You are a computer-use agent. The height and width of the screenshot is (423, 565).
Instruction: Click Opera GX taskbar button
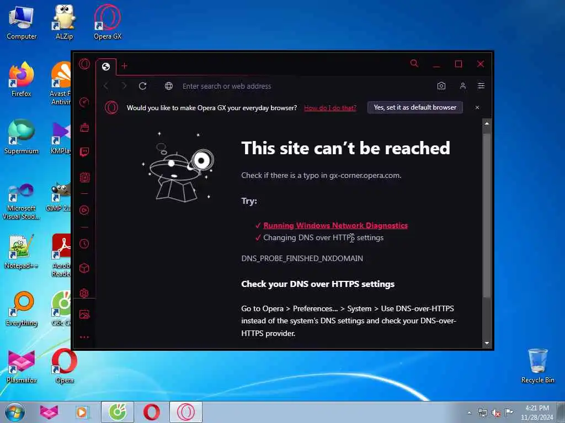coord(185,412)
